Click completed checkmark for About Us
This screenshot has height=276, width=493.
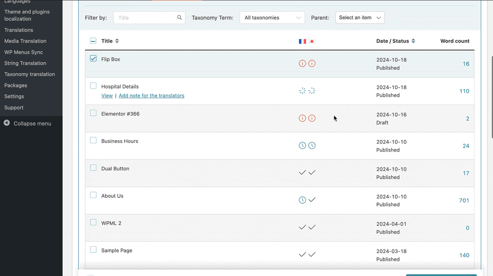(x=312, y=200)
